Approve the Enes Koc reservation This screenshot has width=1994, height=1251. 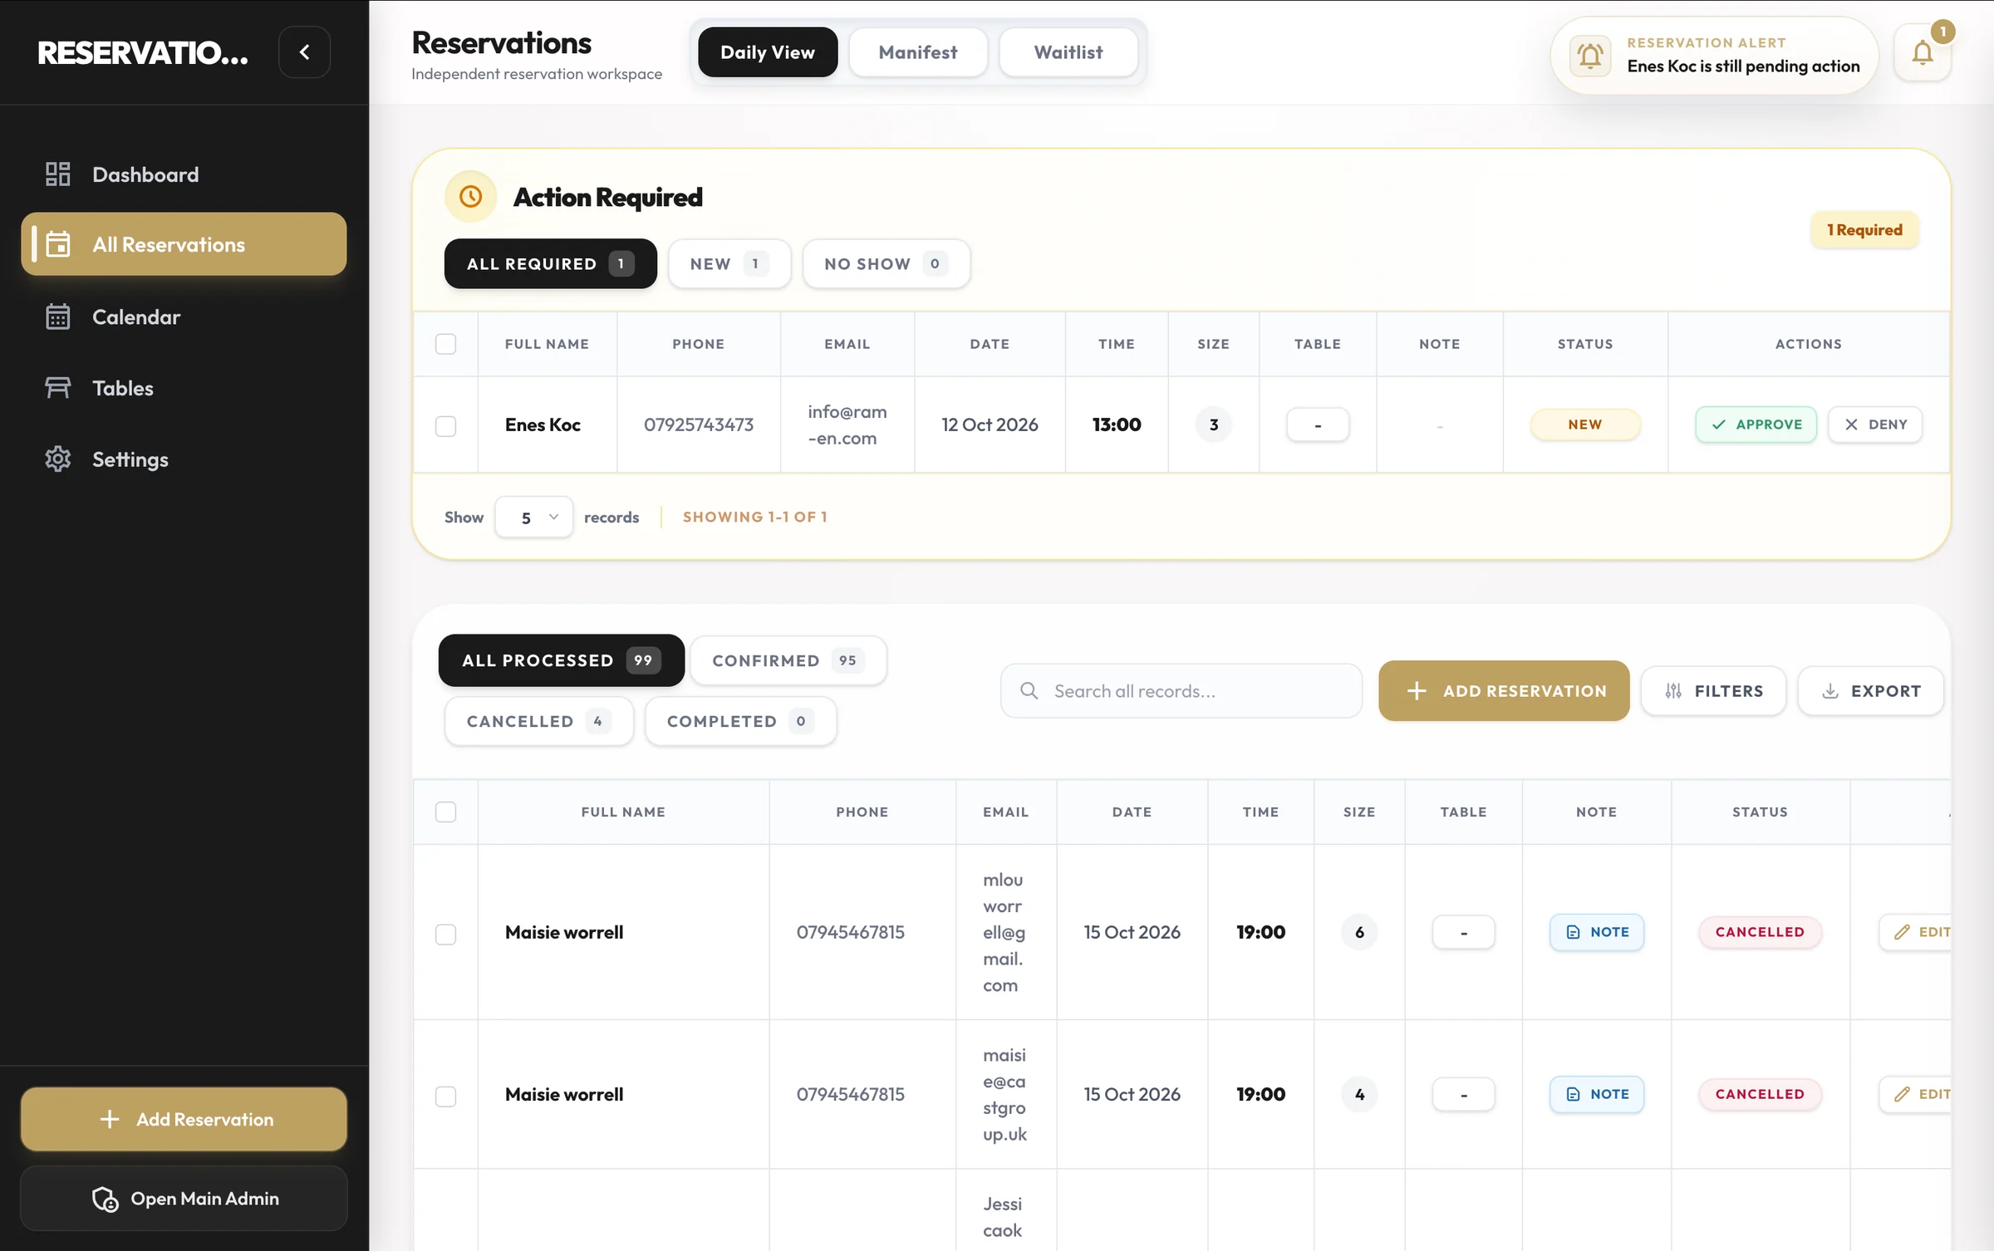(1756, 424)
